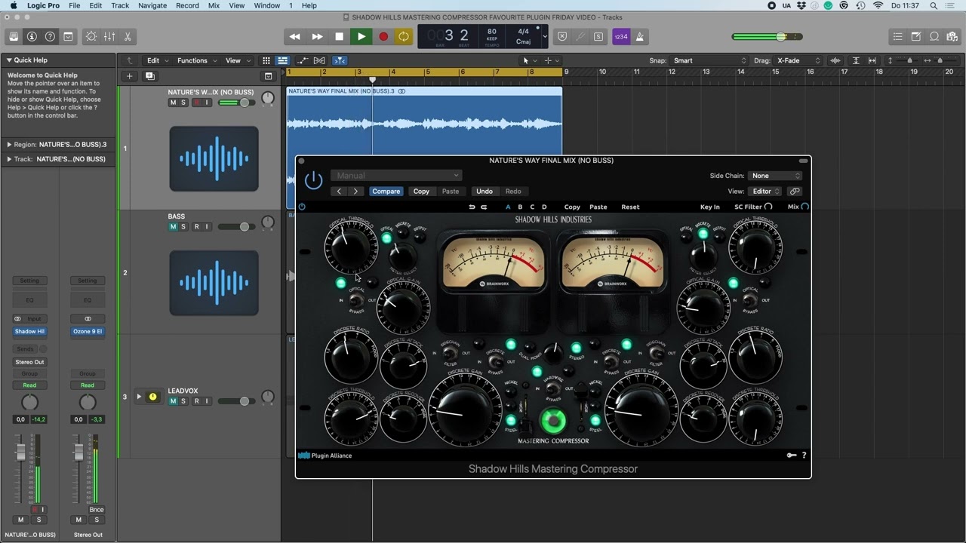The image size is (966, 543).
Task: Open the Track menu
Action: point(120,5)
